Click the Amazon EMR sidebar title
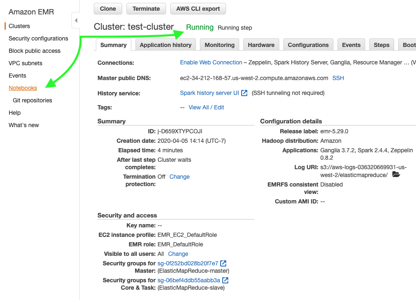This screenshot has width=416, height=300. 31,12
